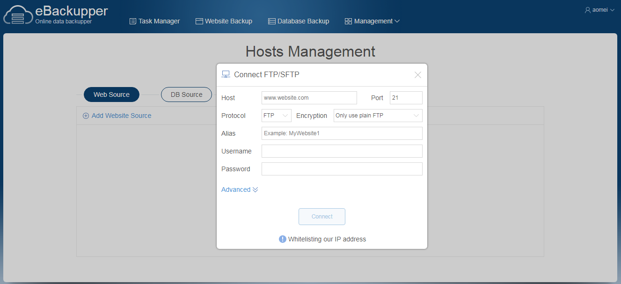The width and height of the screenshot is (621, 284).
Task: Click the user profile icon beside aomei
Action: pyautogui.click(x=588, y=9)
